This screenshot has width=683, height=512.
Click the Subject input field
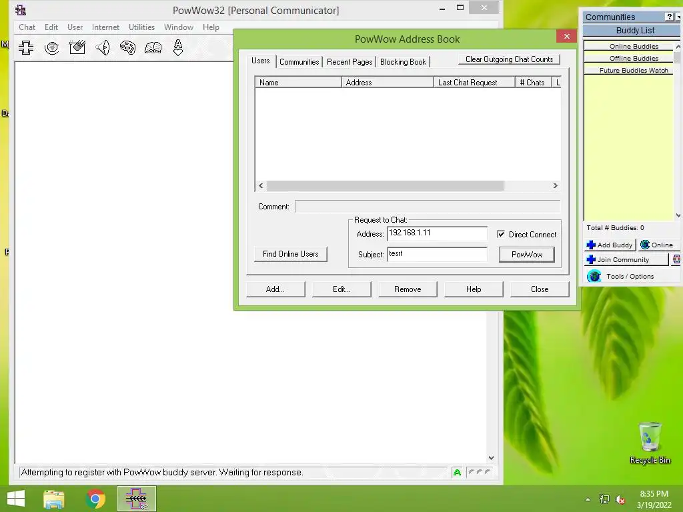(437, 254)
